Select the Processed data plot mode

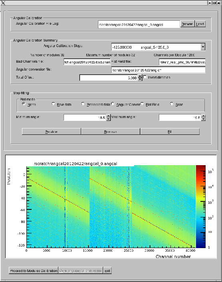[x=83, y=104]
